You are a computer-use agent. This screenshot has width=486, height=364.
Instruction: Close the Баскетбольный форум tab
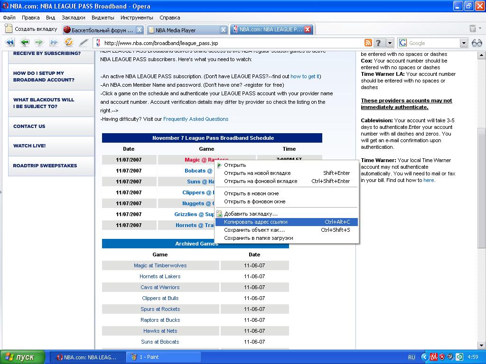[140, 30]
